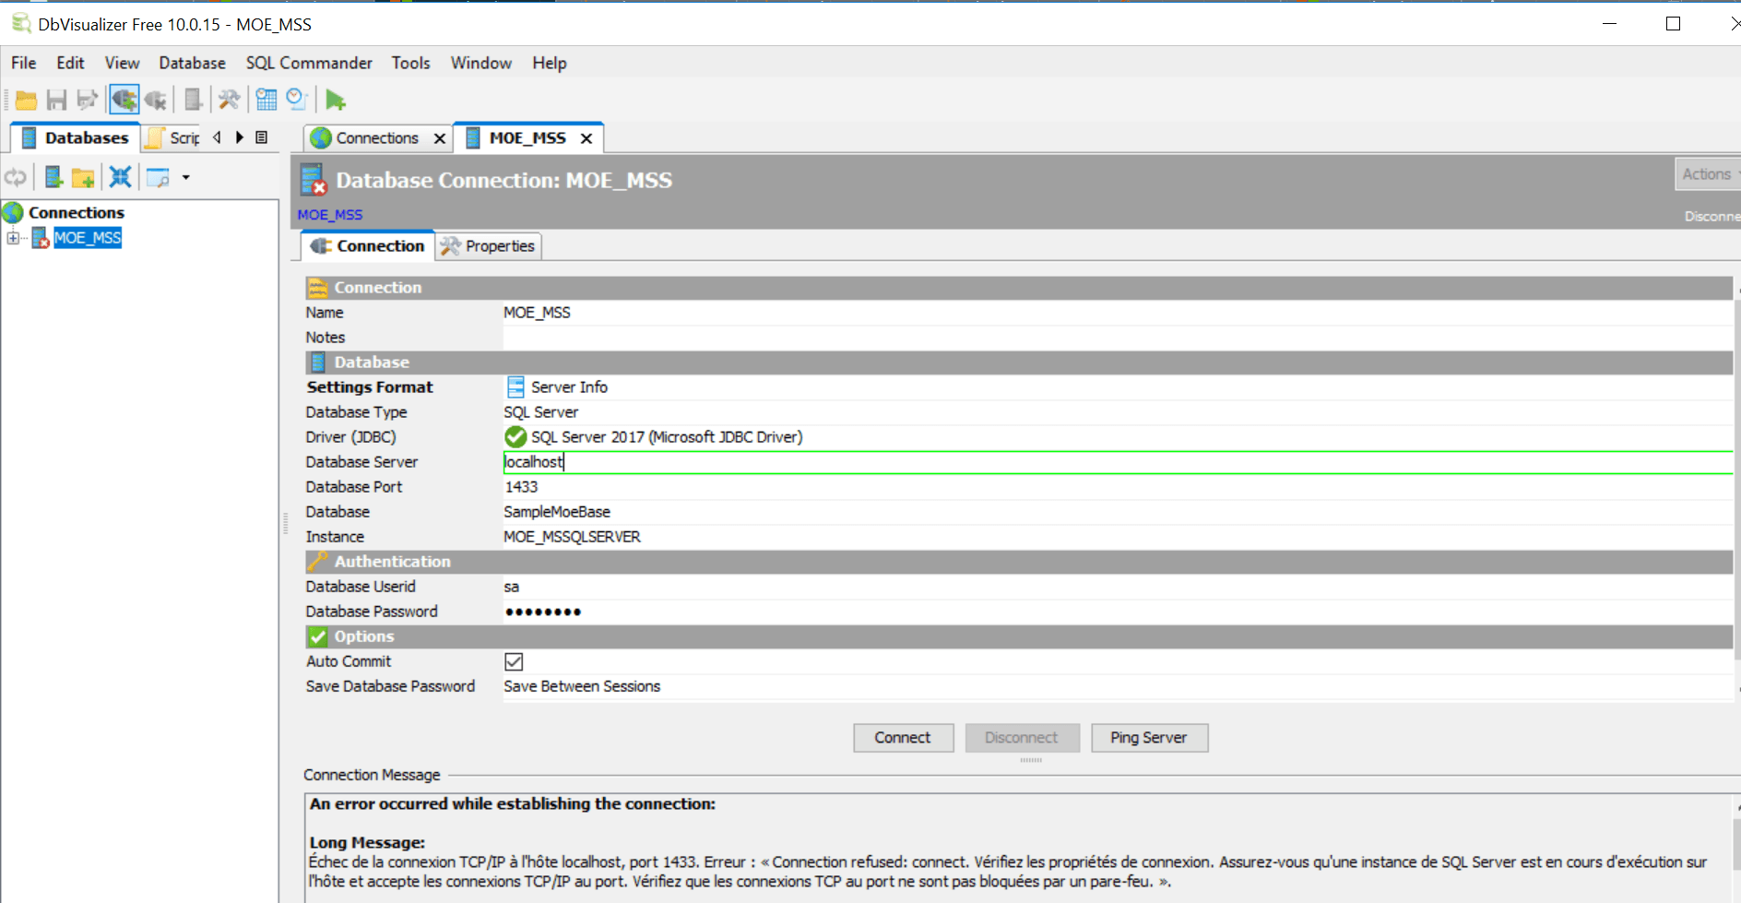Click the calendar grid toolbar icon
This screenshot has height=903, width=1741.
(266, 100)
